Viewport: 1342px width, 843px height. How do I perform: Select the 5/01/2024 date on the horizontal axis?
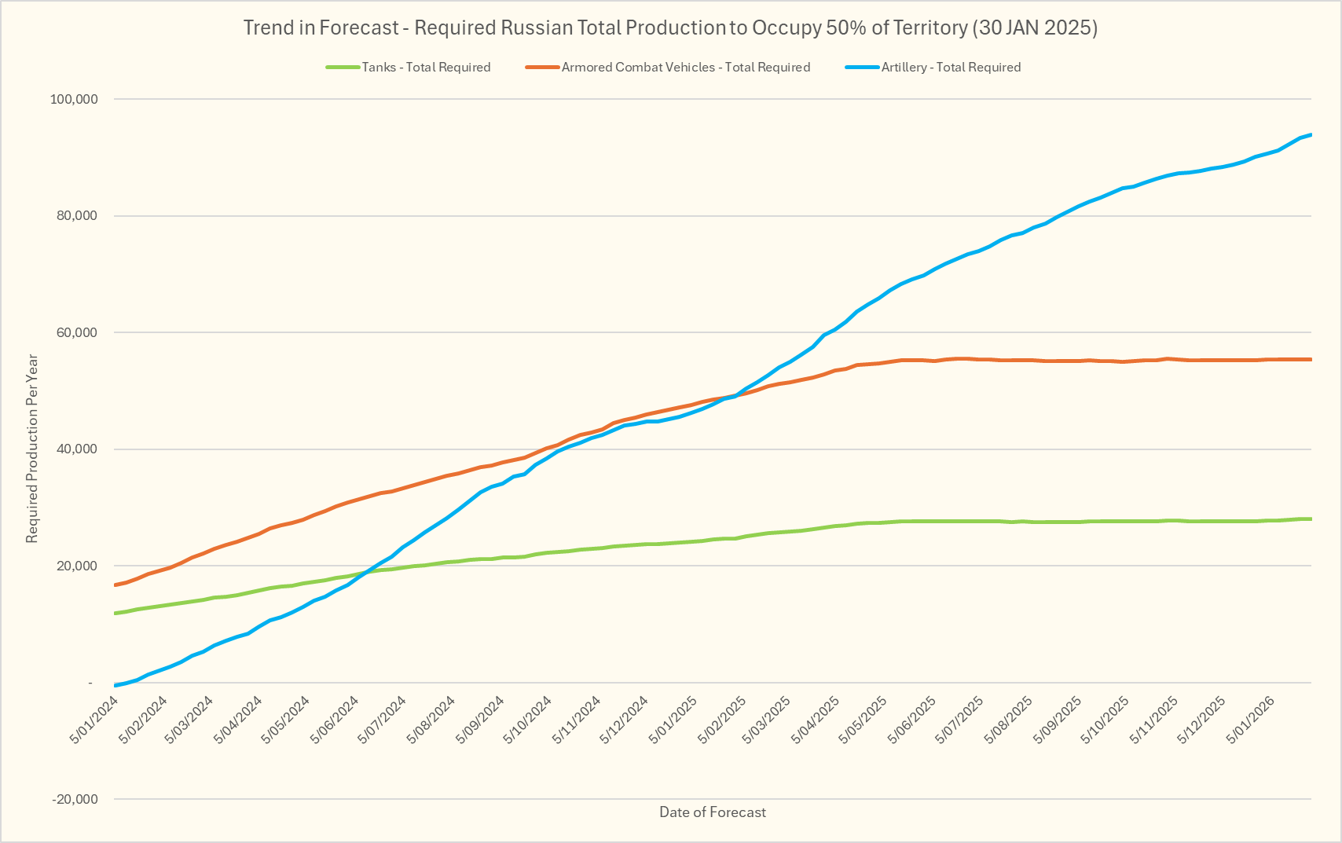[x=95, y=719]
